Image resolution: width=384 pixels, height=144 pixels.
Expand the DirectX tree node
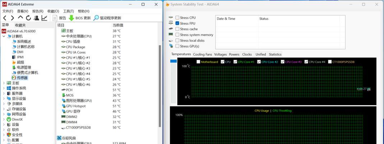(4, 119)
